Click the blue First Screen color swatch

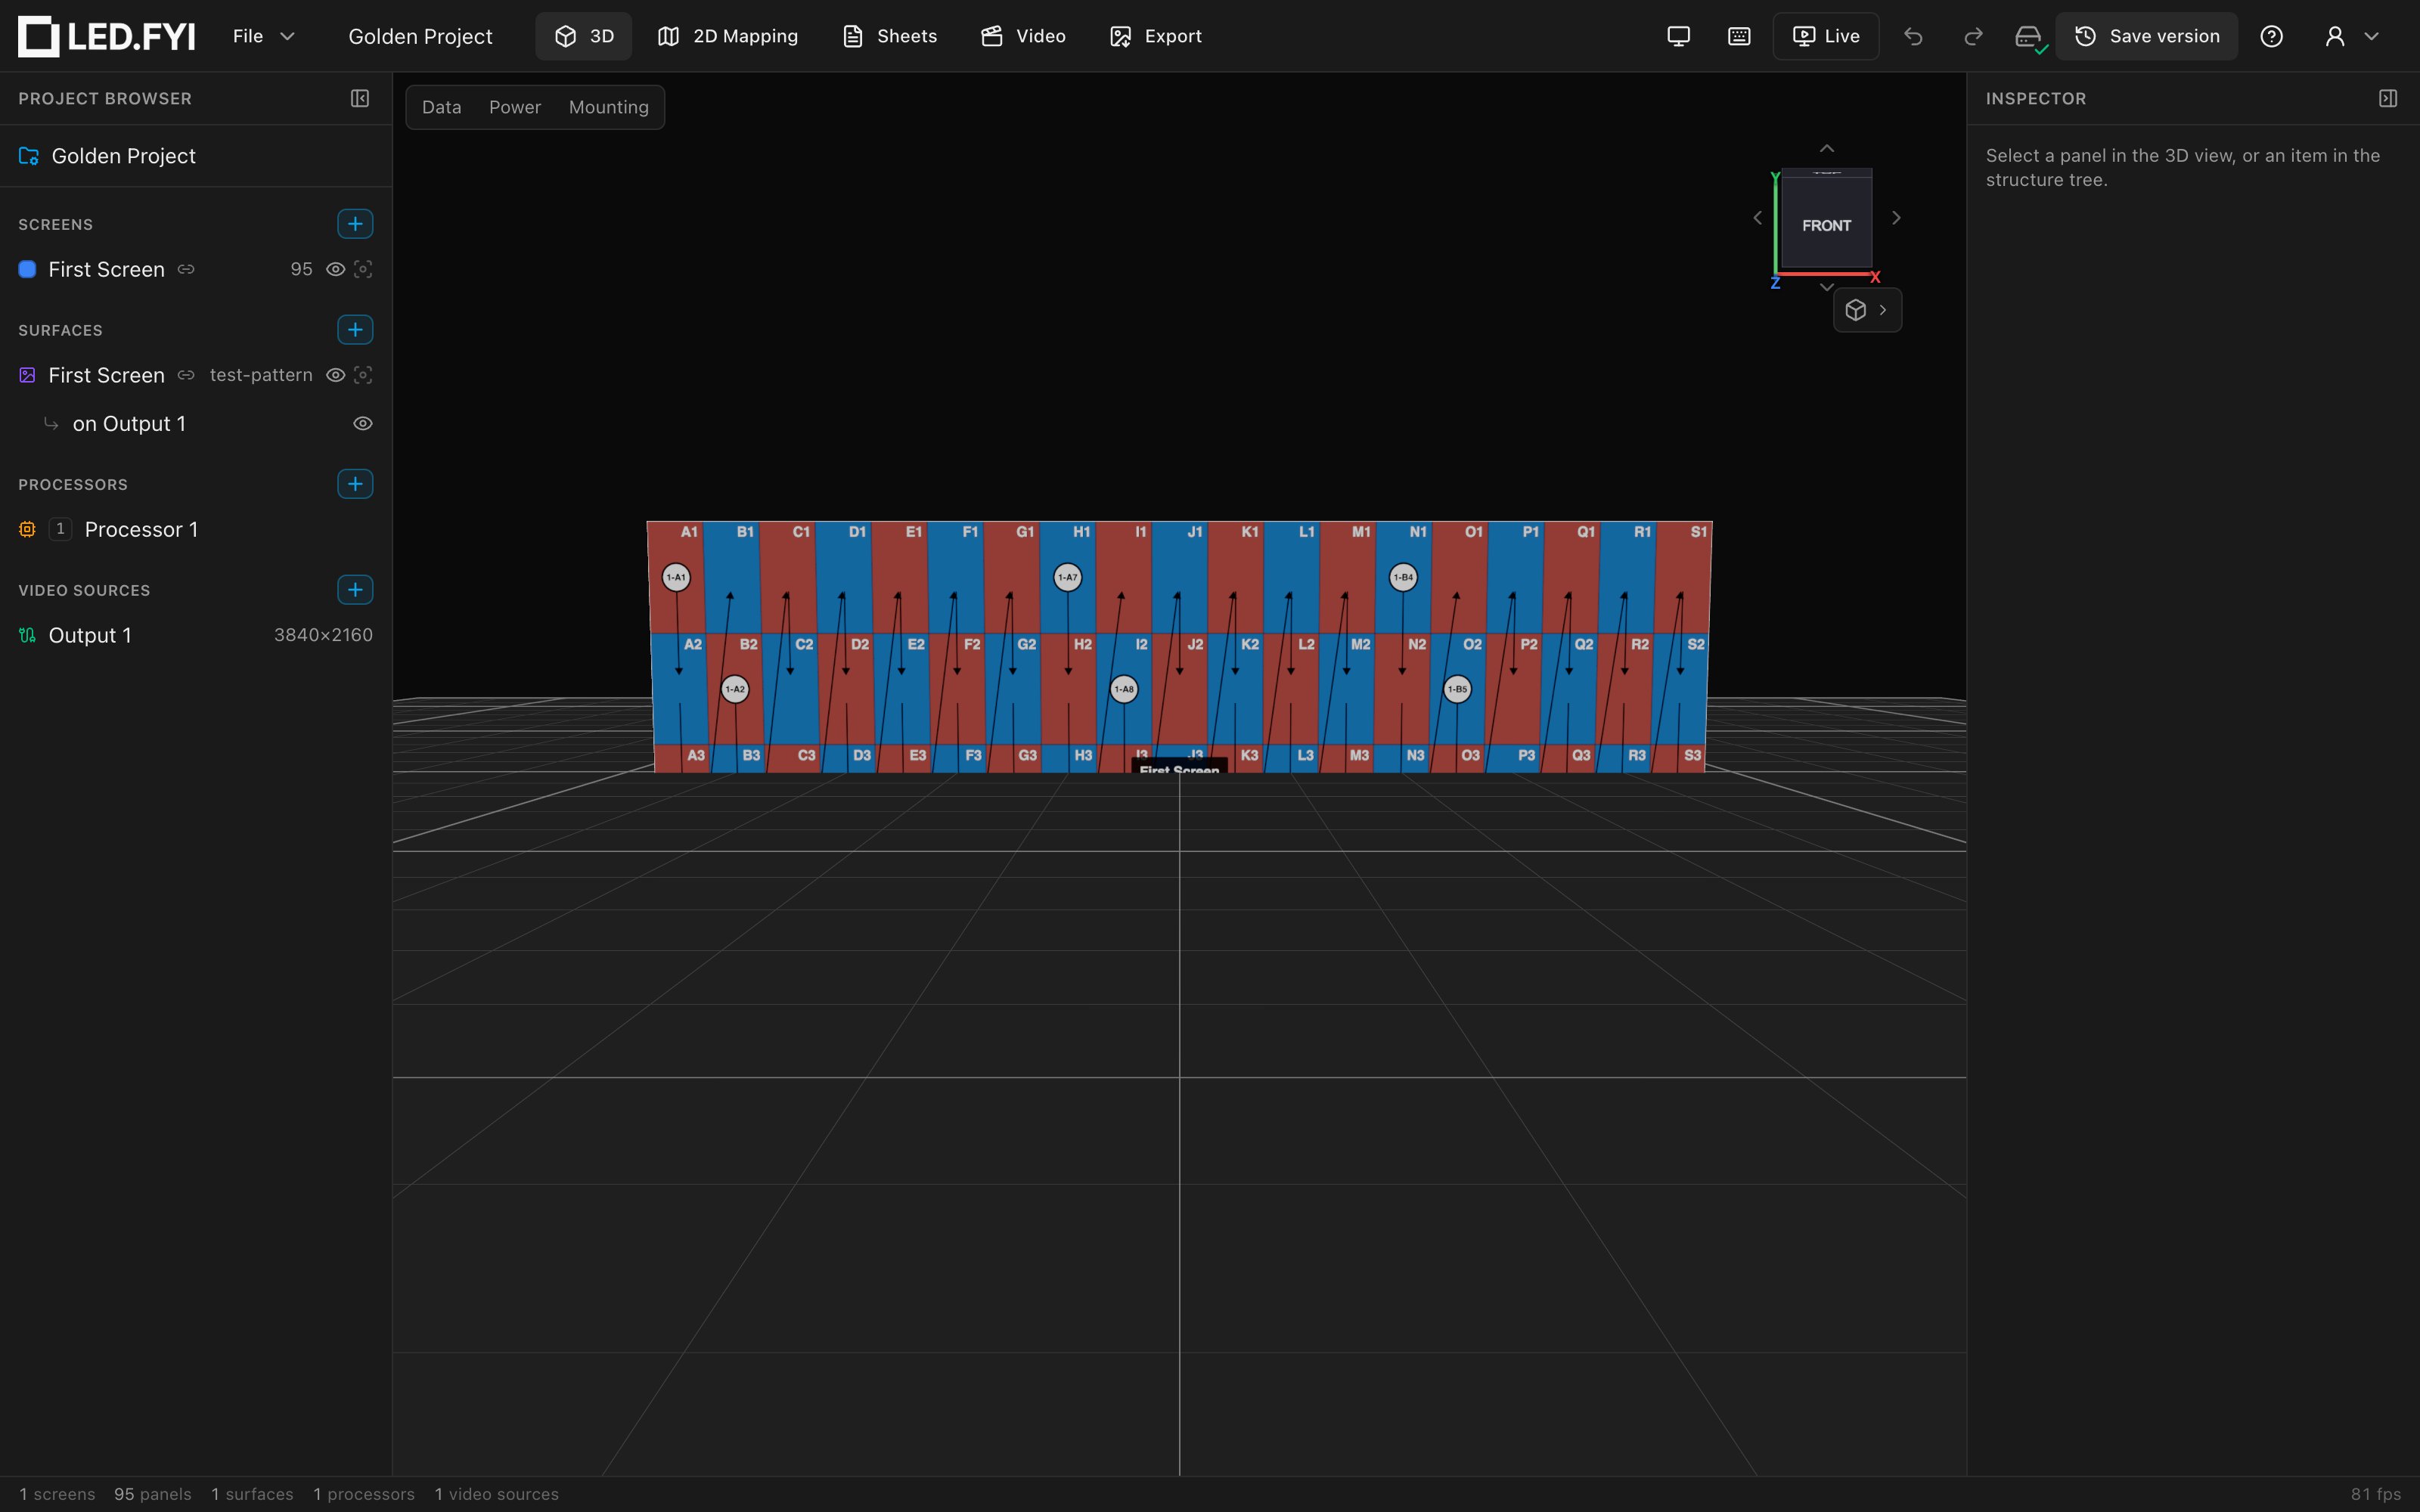pyautogui.click(x=28, y=269)
